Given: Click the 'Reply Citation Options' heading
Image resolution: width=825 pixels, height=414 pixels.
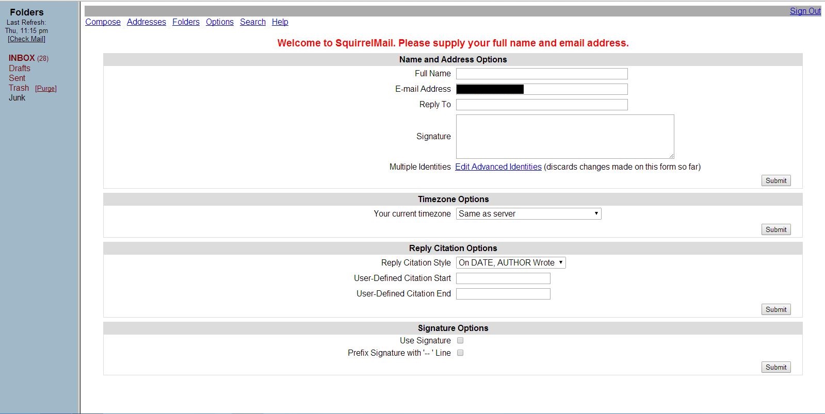Looking at the screenshot, I should coord(453,248).
